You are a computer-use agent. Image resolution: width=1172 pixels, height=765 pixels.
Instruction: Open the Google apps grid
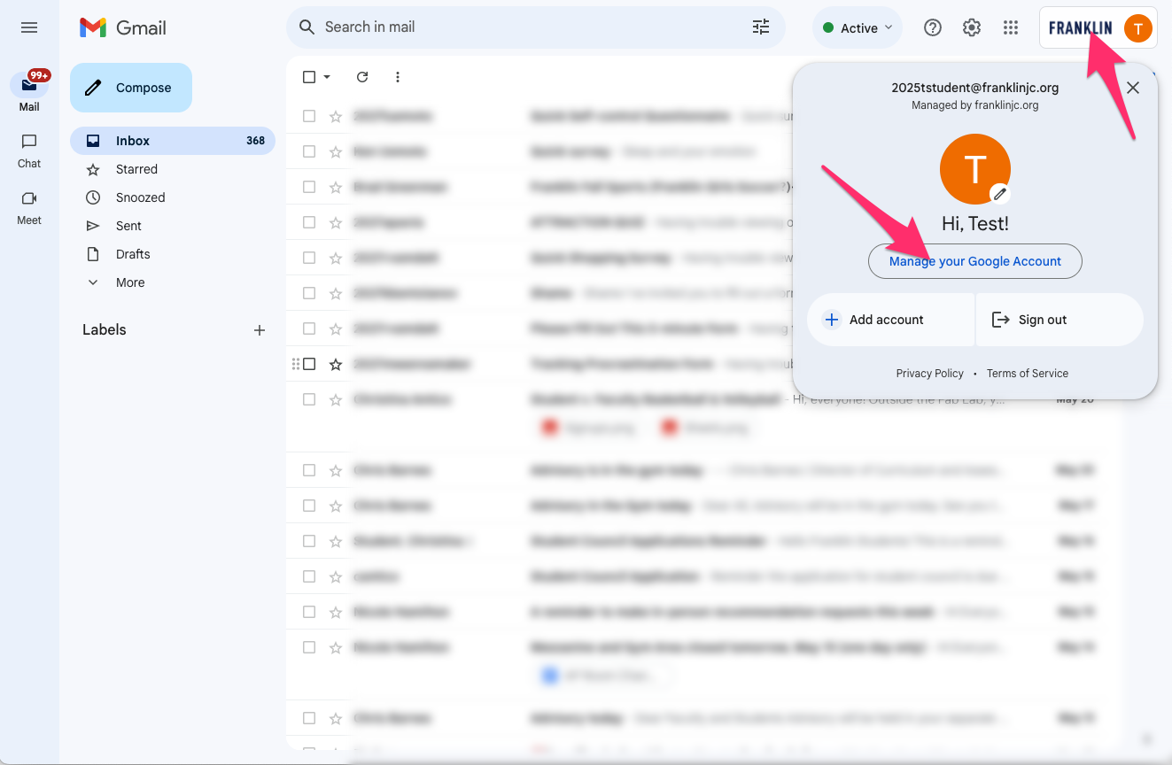tap(1011, 27)
